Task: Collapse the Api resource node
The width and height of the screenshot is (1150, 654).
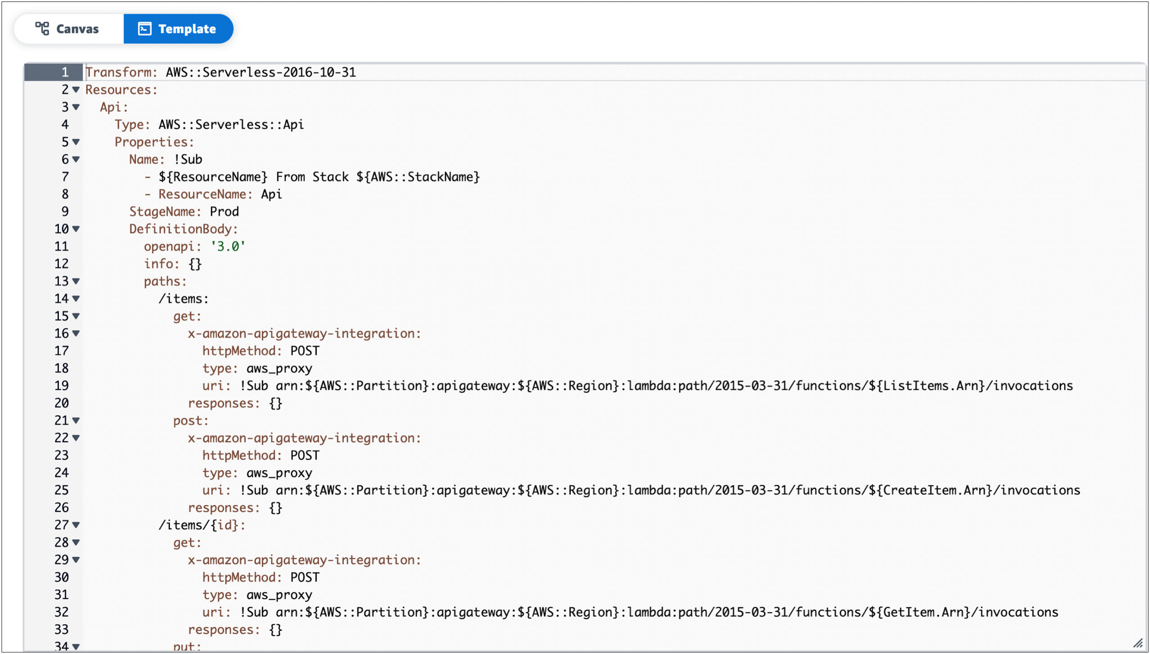Action: 76,108
